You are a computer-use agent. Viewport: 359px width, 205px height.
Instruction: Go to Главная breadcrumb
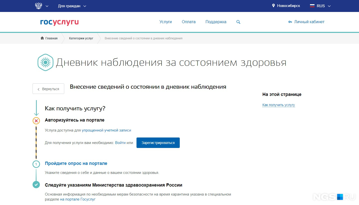(x=51, y=38)
